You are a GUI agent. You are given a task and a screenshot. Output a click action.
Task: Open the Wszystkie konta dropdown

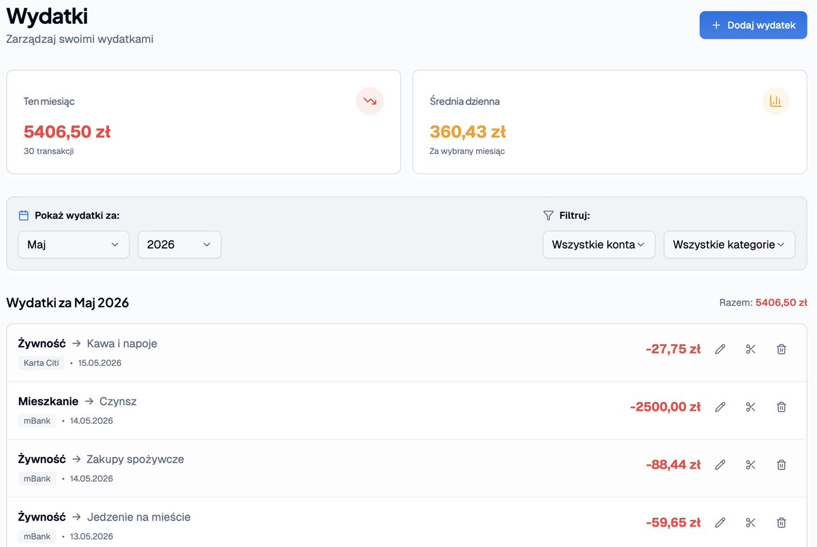pyautogui.click(x=599, y=245)
